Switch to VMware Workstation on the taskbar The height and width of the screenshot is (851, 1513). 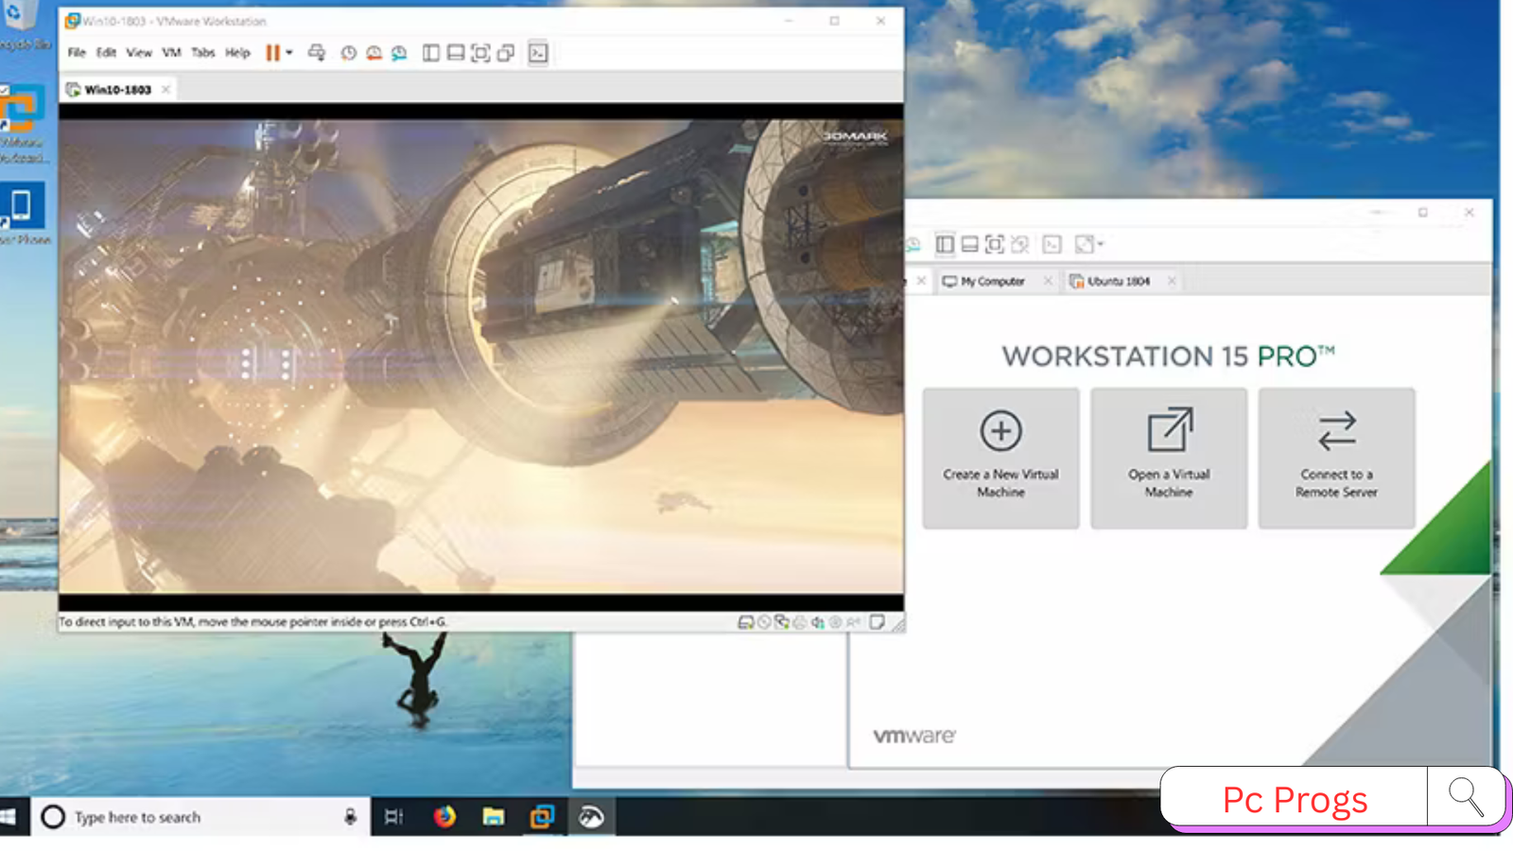[542, 817]
